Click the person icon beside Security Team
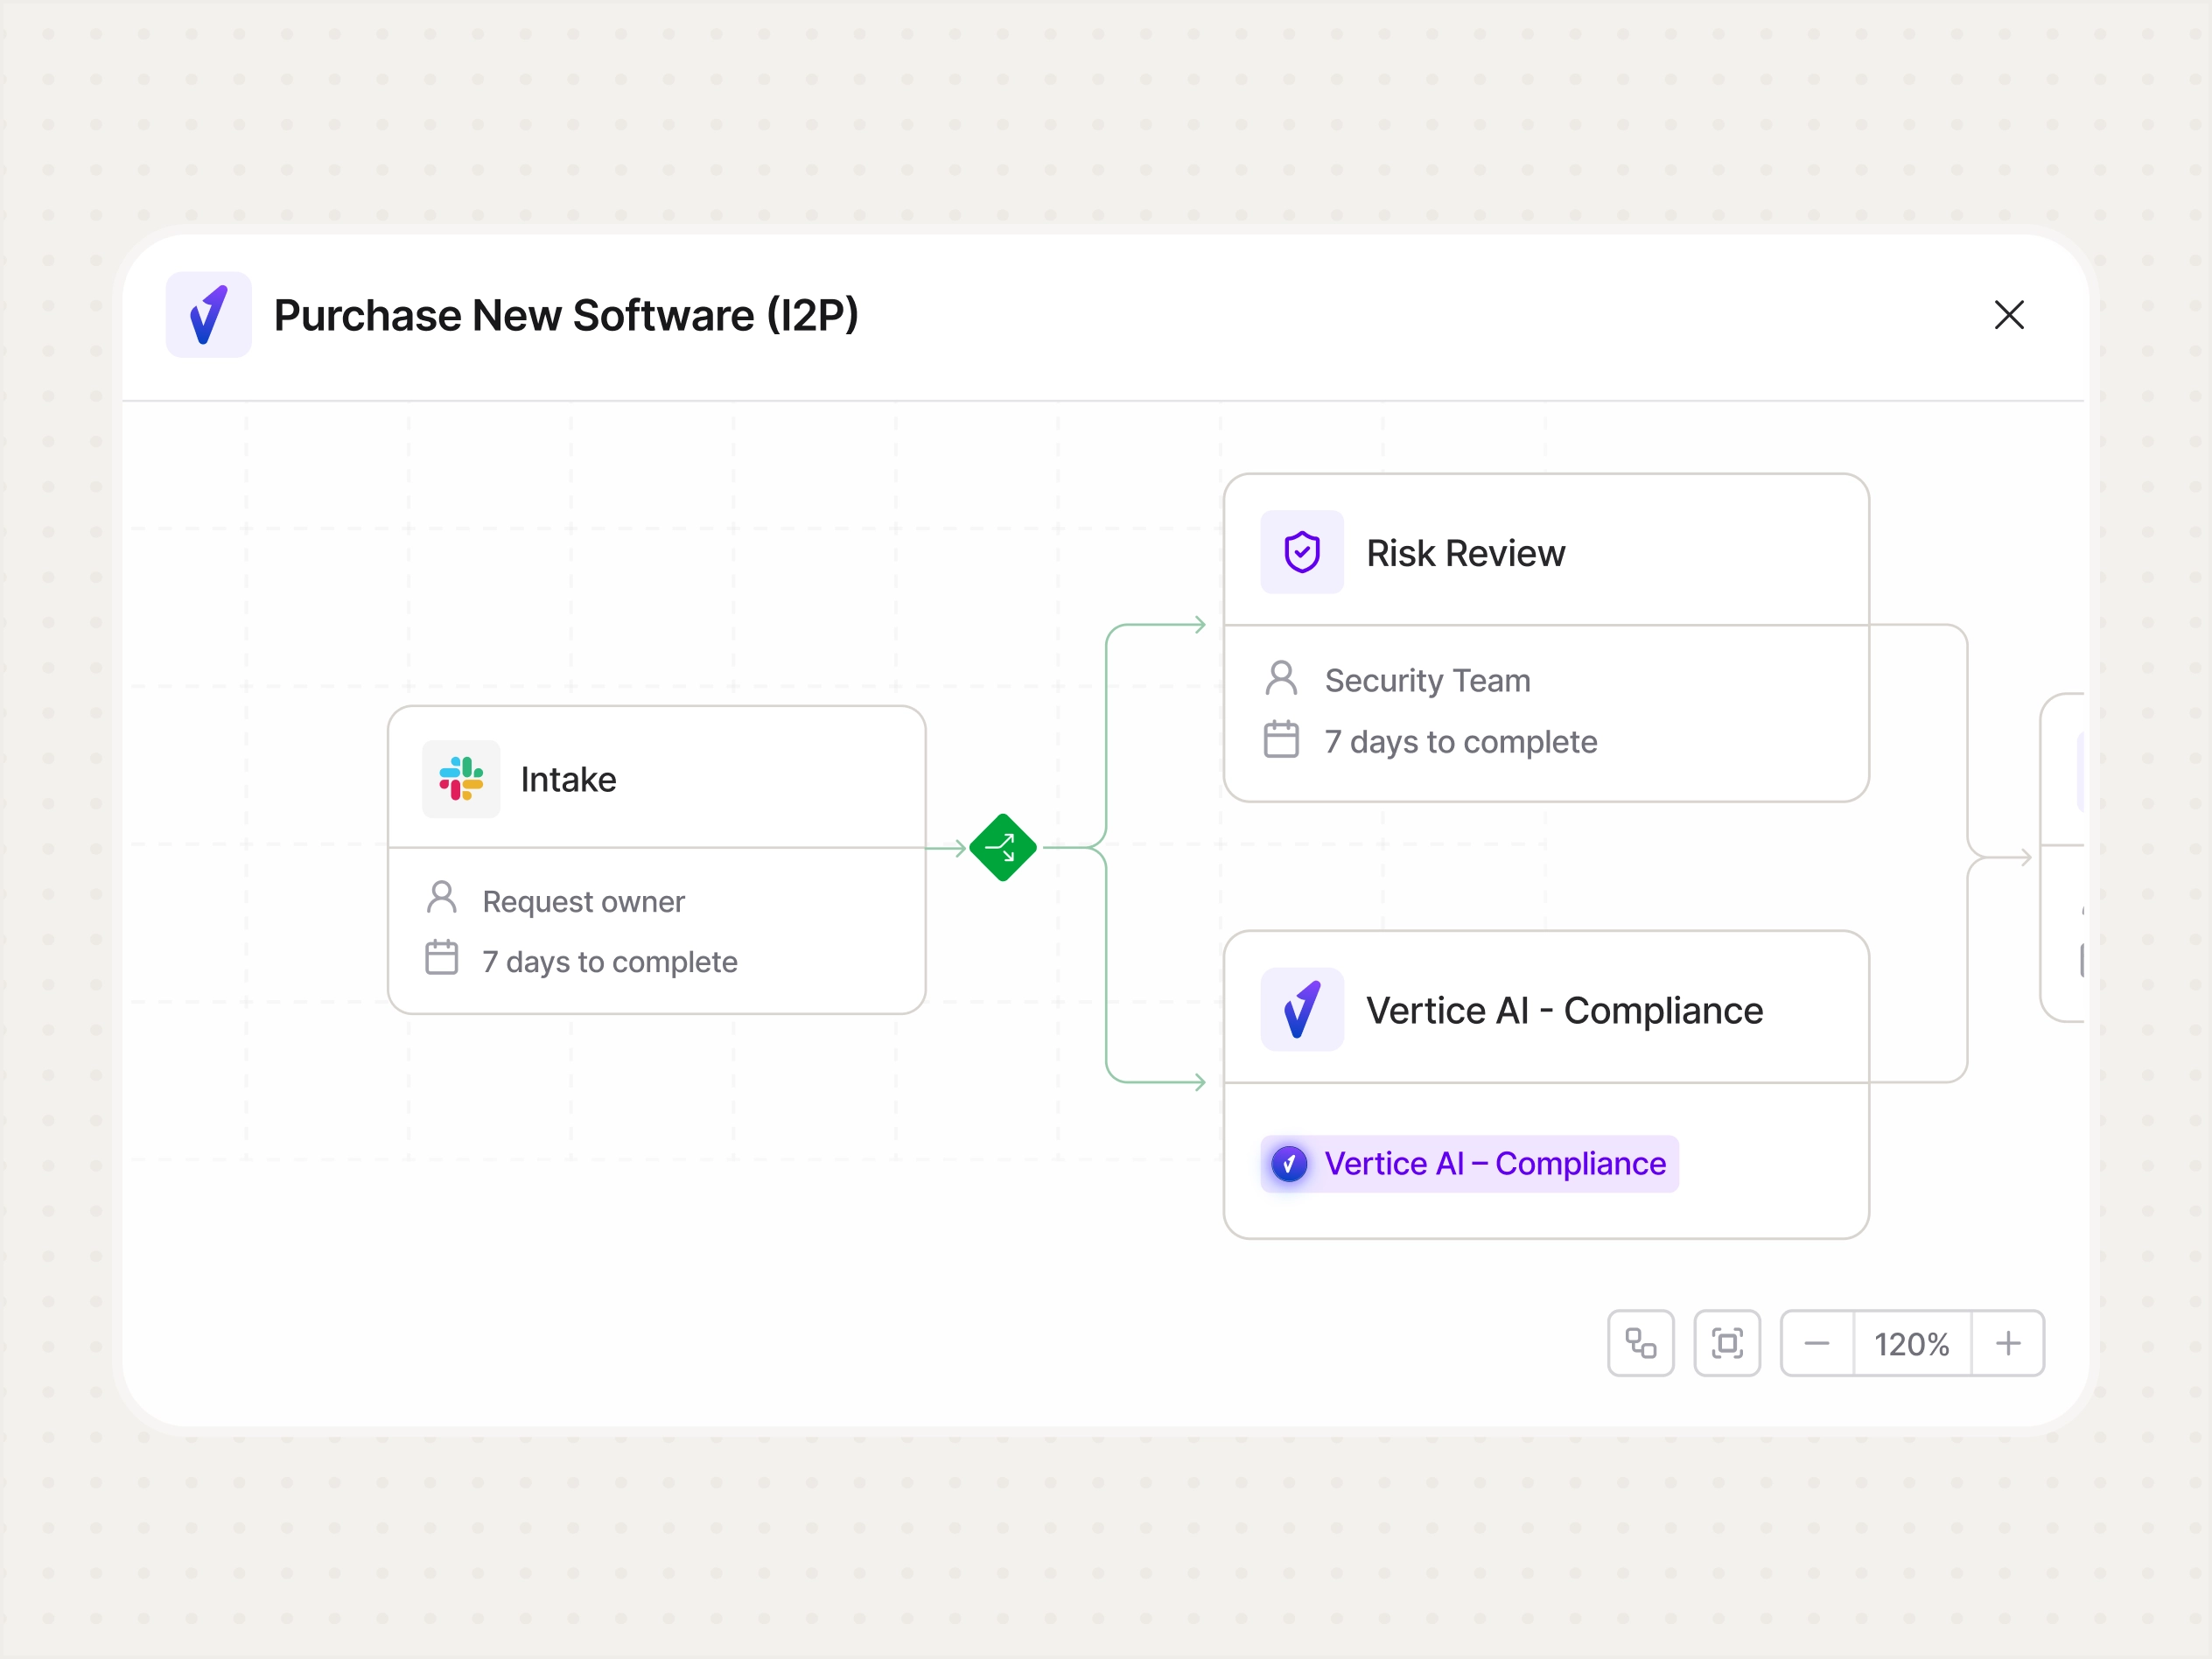The image size is (2212, 1659). 1281,678
